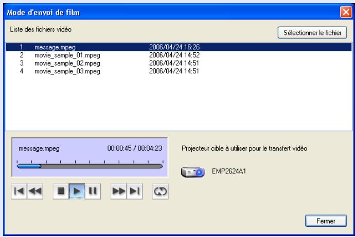Click the Sélectionner le fichier button
Viewport: 355px width, 237px height.
click(312, 33)
